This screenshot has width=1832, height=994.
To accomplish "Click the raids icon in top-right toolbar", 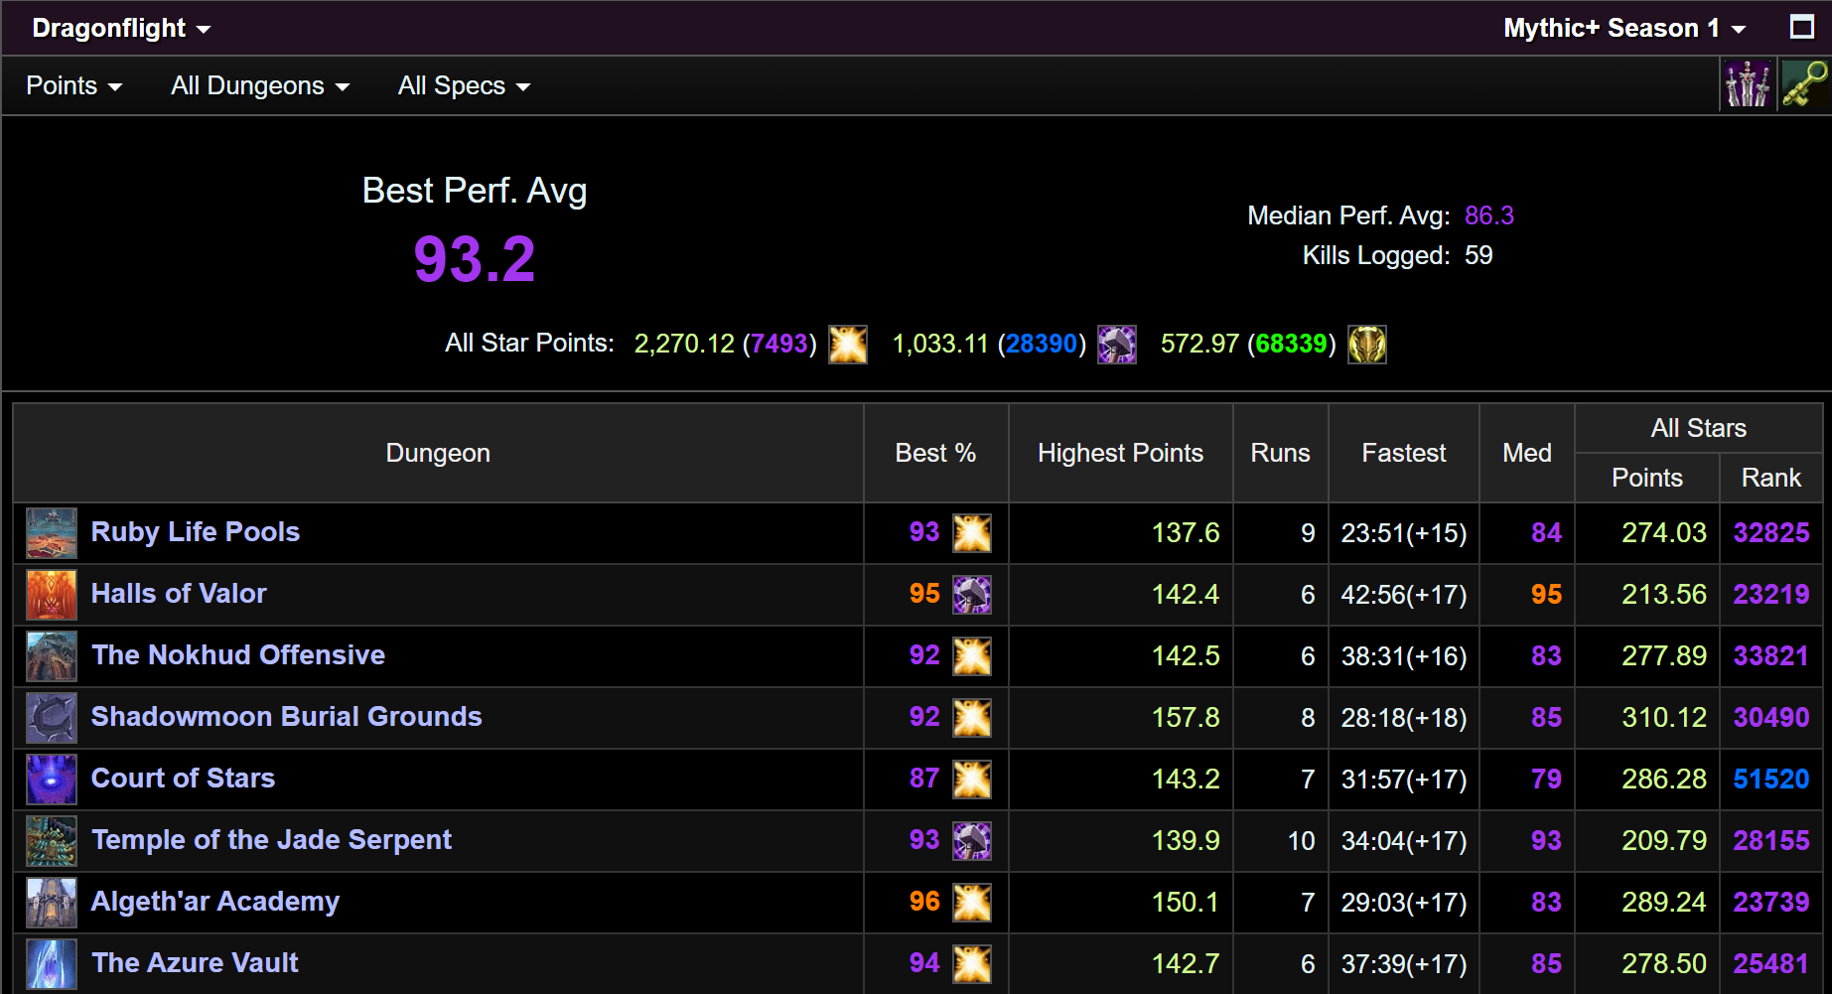I will 1748,84.
